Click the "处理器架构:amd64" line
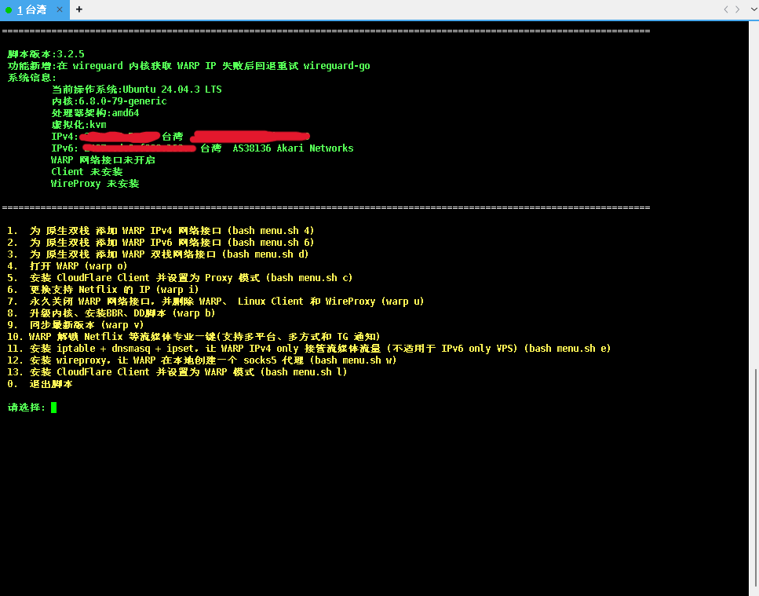This screenshot has height=596, width=759. point(95,113)
